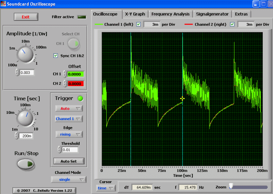Click the Zoom slider handle
The image size is (273, 194).
click(231, 186)
